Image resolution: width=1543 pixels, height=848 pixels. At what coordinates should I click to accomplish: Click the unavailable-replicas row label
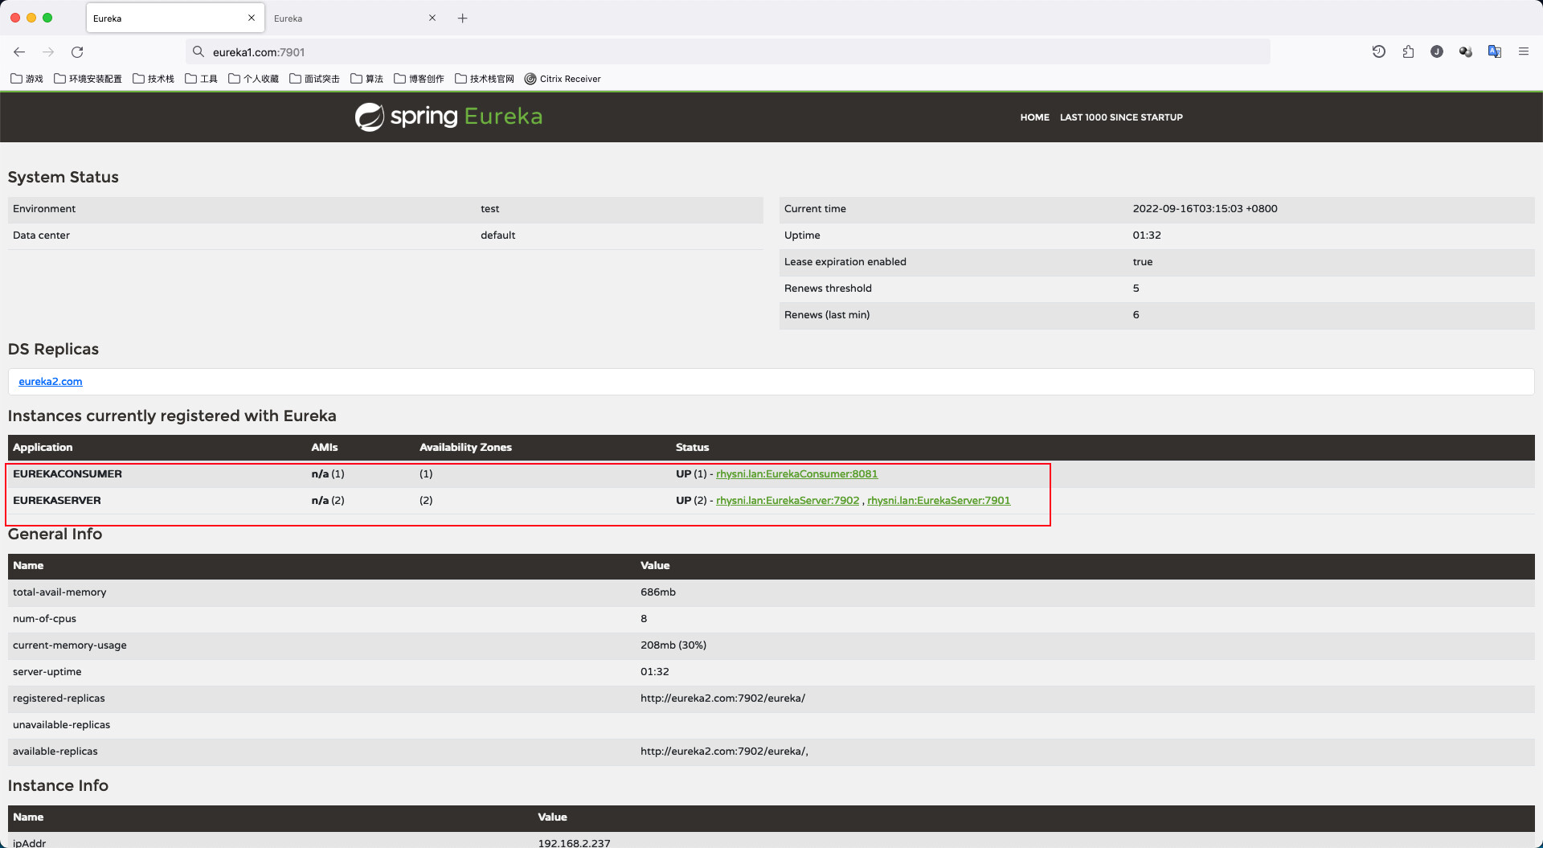[x=62, y=725]
